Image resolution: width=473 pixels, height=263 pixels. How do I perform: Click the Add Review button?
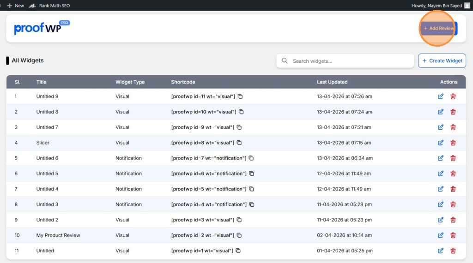pyautogui.click(x=439, y=28)
